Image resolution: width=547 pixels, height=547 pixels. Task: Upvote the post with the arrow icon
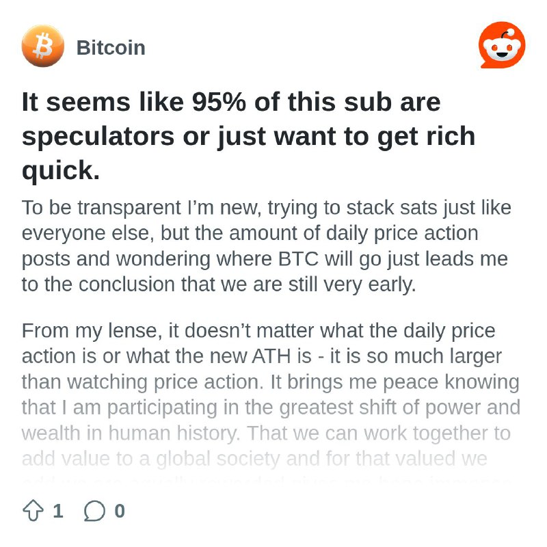tap(33, 511)
